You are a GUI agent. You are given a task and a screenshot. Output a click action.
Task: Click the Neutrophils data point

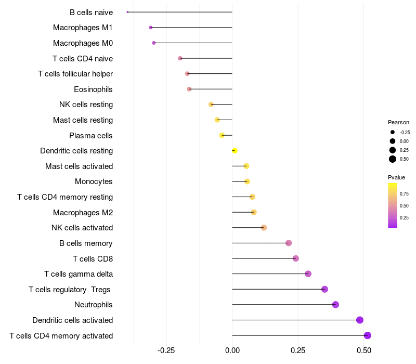(x=335, y=305)
